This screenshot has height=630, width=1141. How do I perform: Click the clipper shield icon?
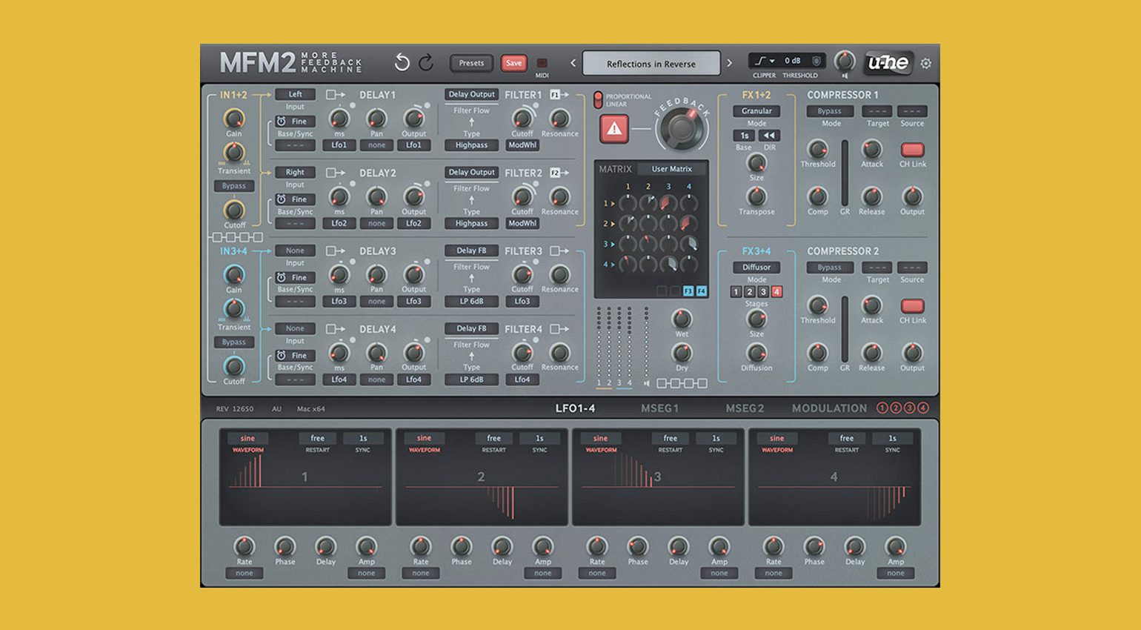point(816,61)
